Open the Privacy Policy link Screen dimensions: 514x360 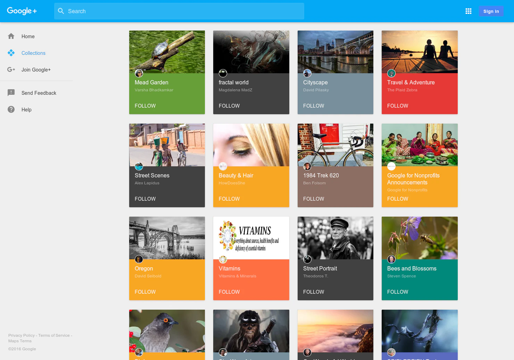(22, 335)
